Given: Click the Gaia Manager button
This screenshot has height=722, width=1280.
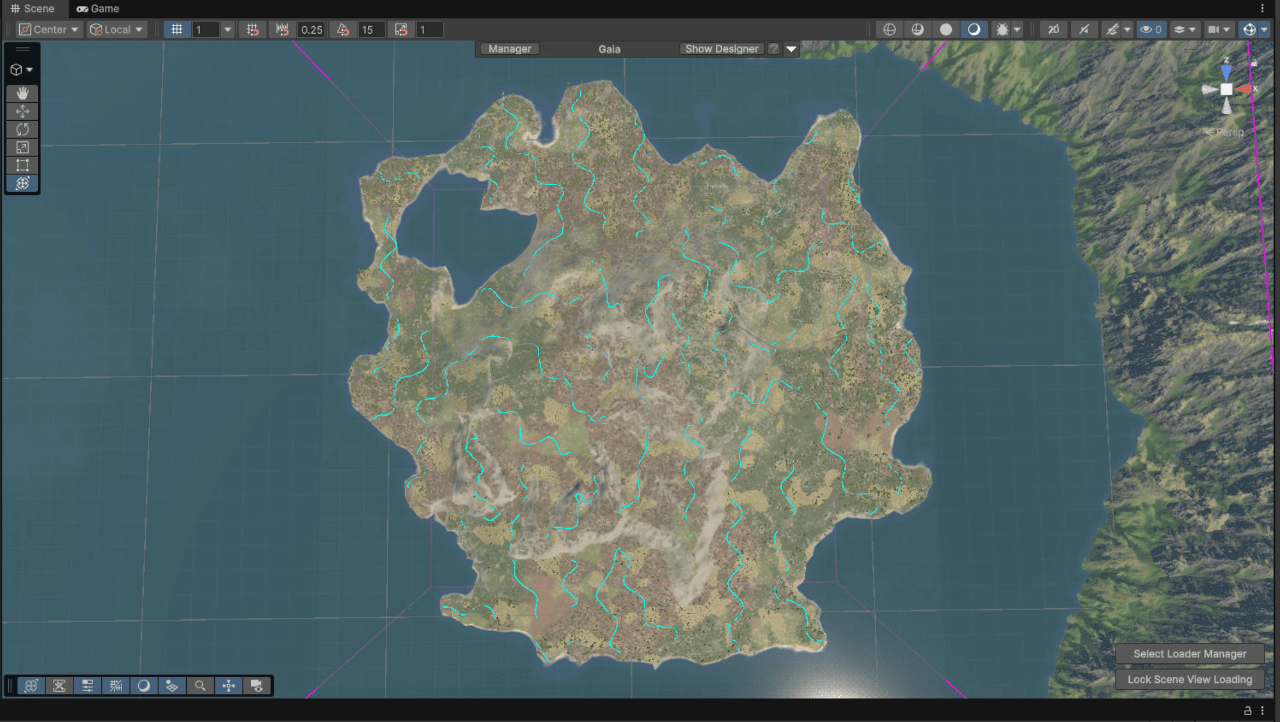Looking at the screenshot, I should pyautogui.click(x=510, y=49).
